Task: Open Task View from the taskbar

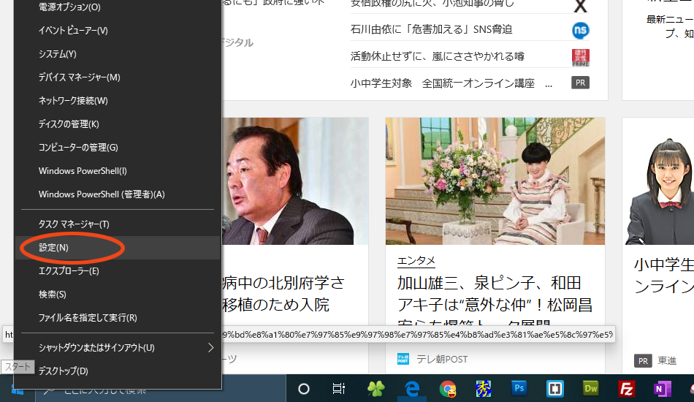Action: (339, 389)
